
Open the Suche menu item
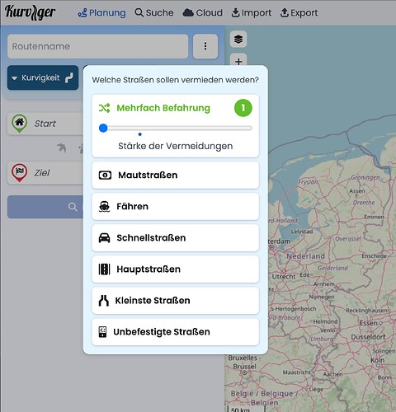[x=154, y=13]
